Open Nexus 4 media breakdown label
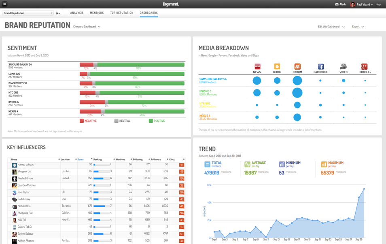Image resolution: width=386 pixels, height=244 pixels. (205, 116)
